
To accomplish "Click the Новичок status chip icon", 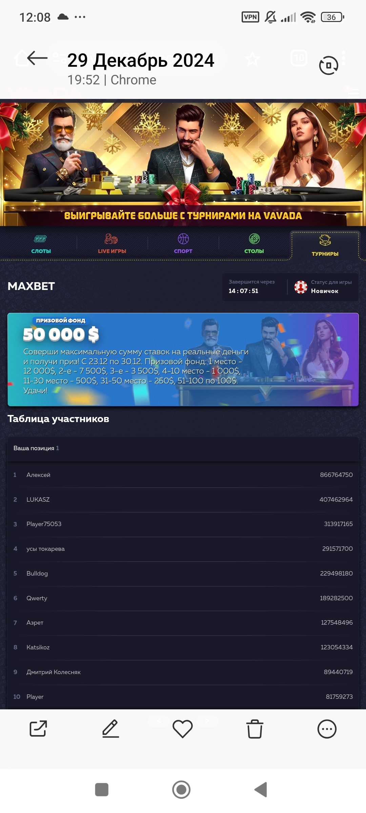I will tap(301, 287).
